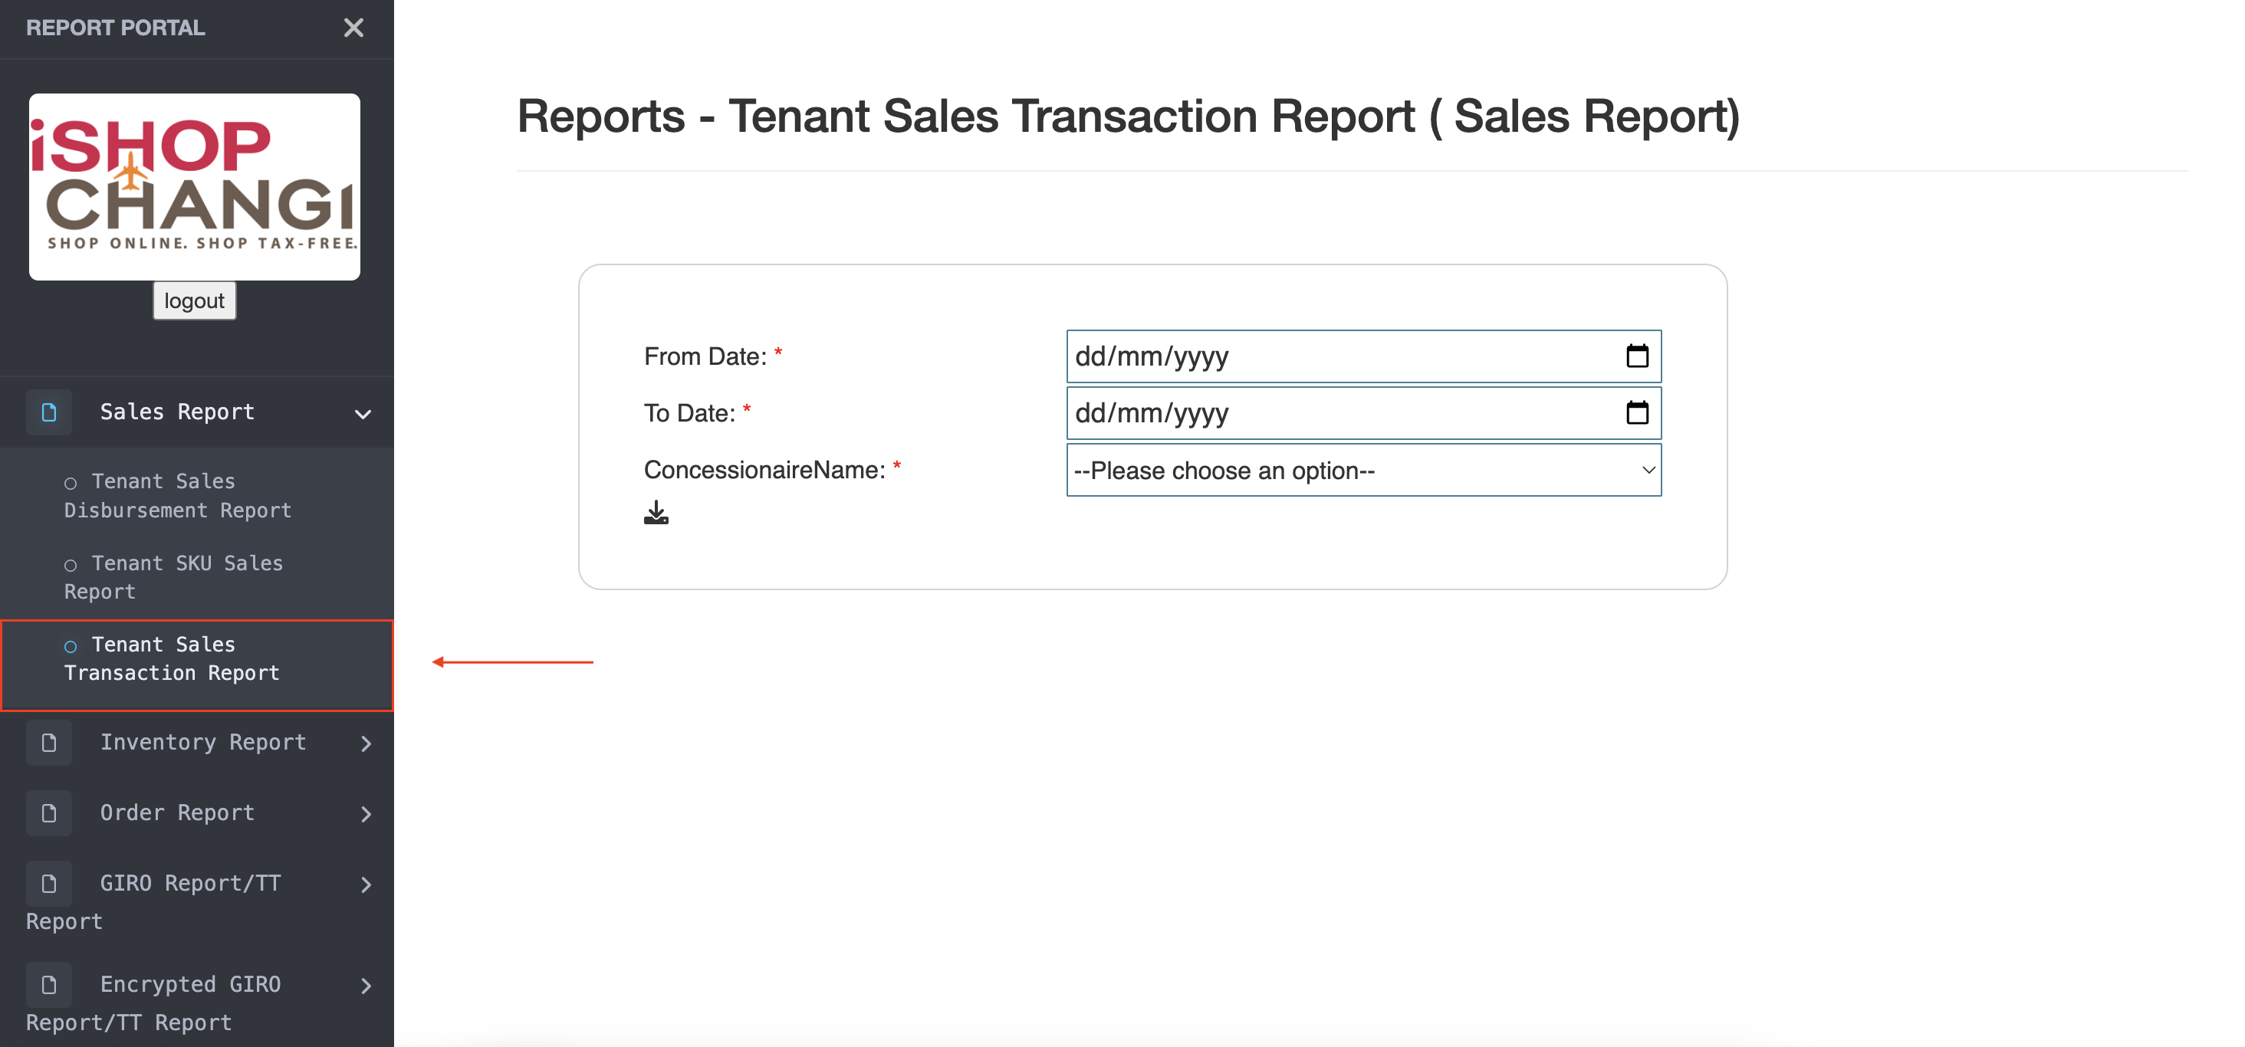The height and width of the screenshot is (1047, 2245).
Task: Collapse the Sales Report menu chevron
Action: 363,414
